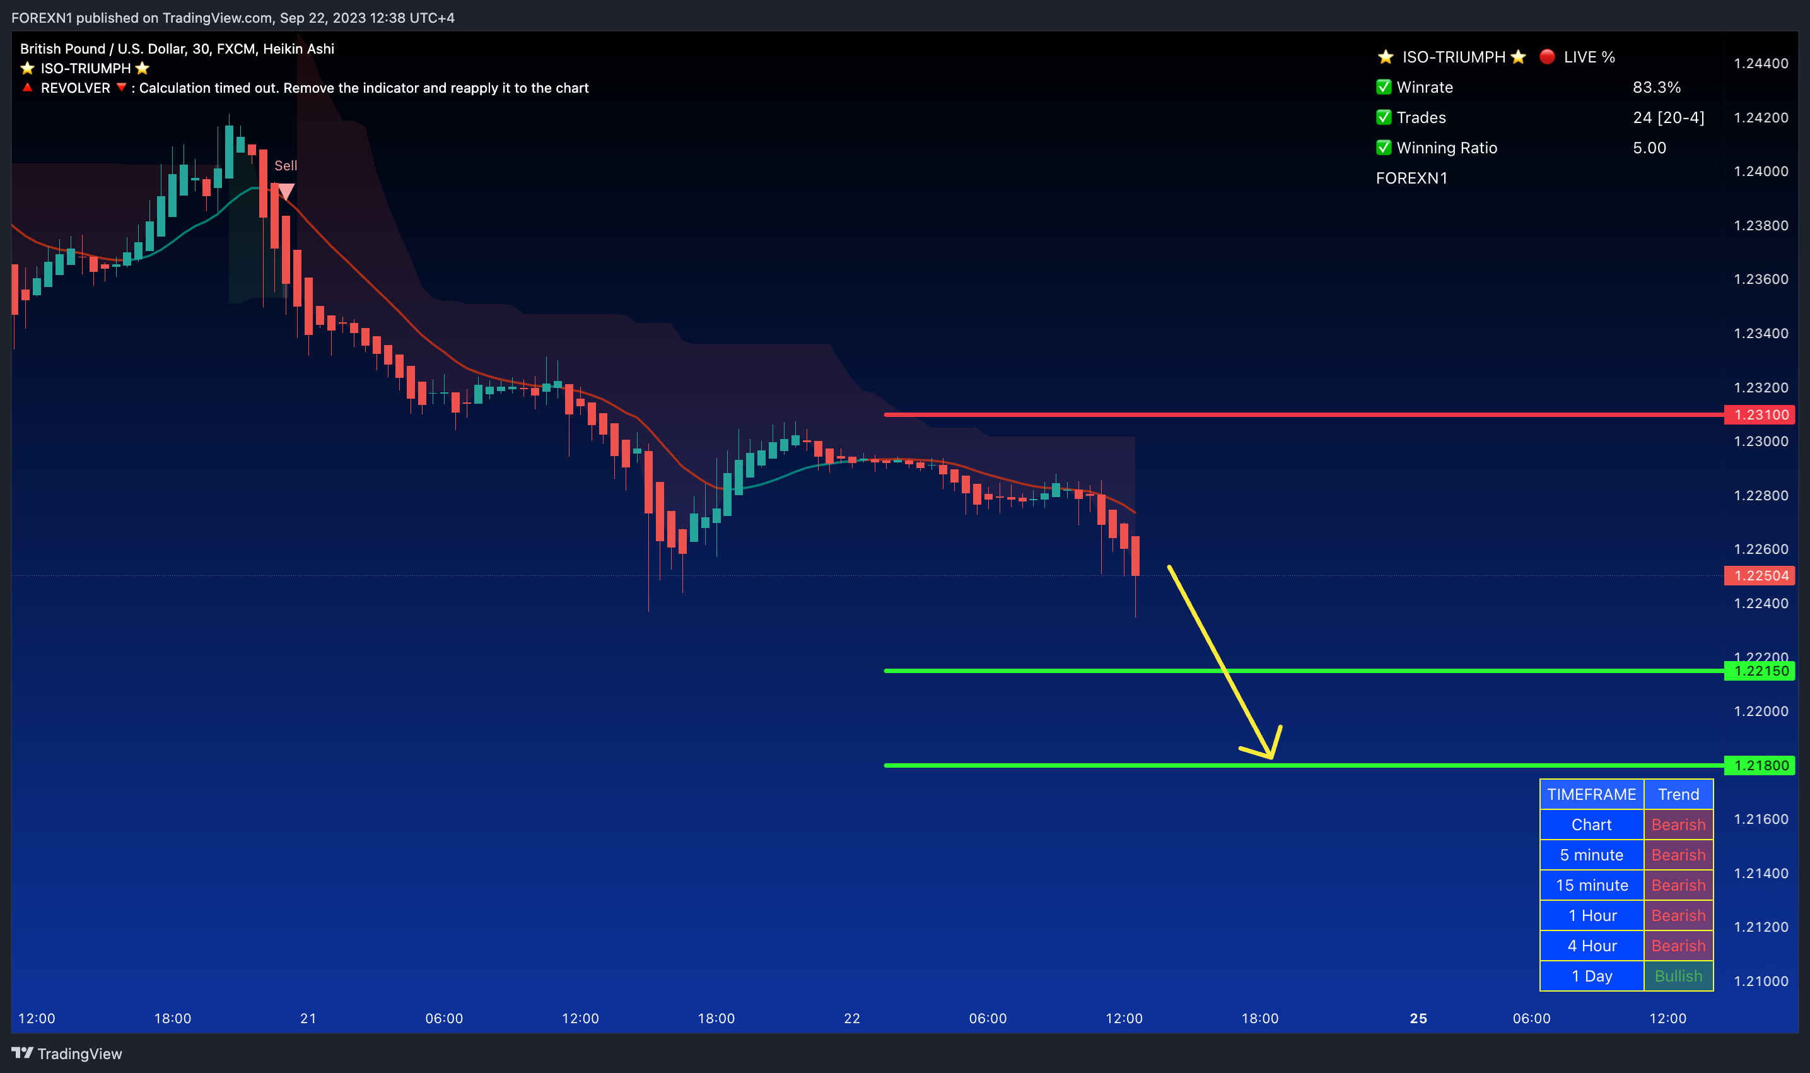Click the gold star left of the stats panel ISO-TRIUMPH title

[x=1385, y=56]
